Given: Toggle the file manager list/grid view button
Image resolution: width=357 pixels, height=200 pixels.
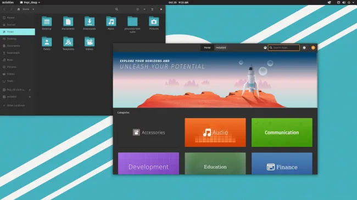Looking at the screenshot, I should tap(138, 9).
